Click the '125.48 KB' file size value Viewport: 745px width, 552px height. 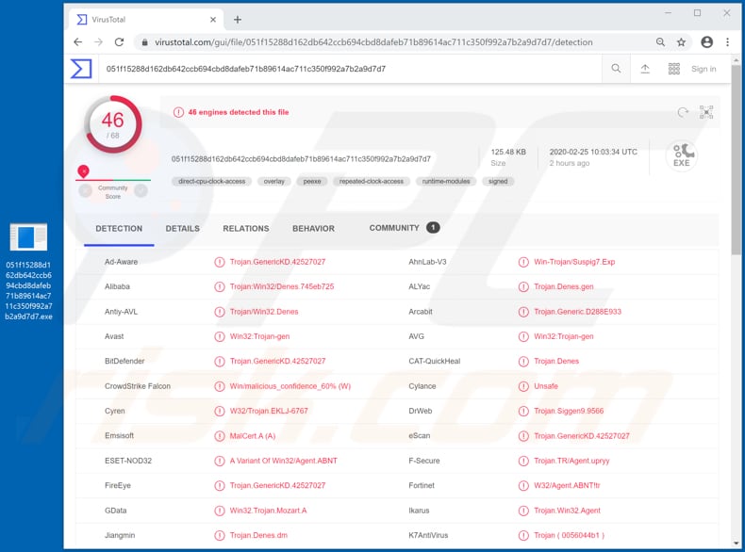point(508,152)
